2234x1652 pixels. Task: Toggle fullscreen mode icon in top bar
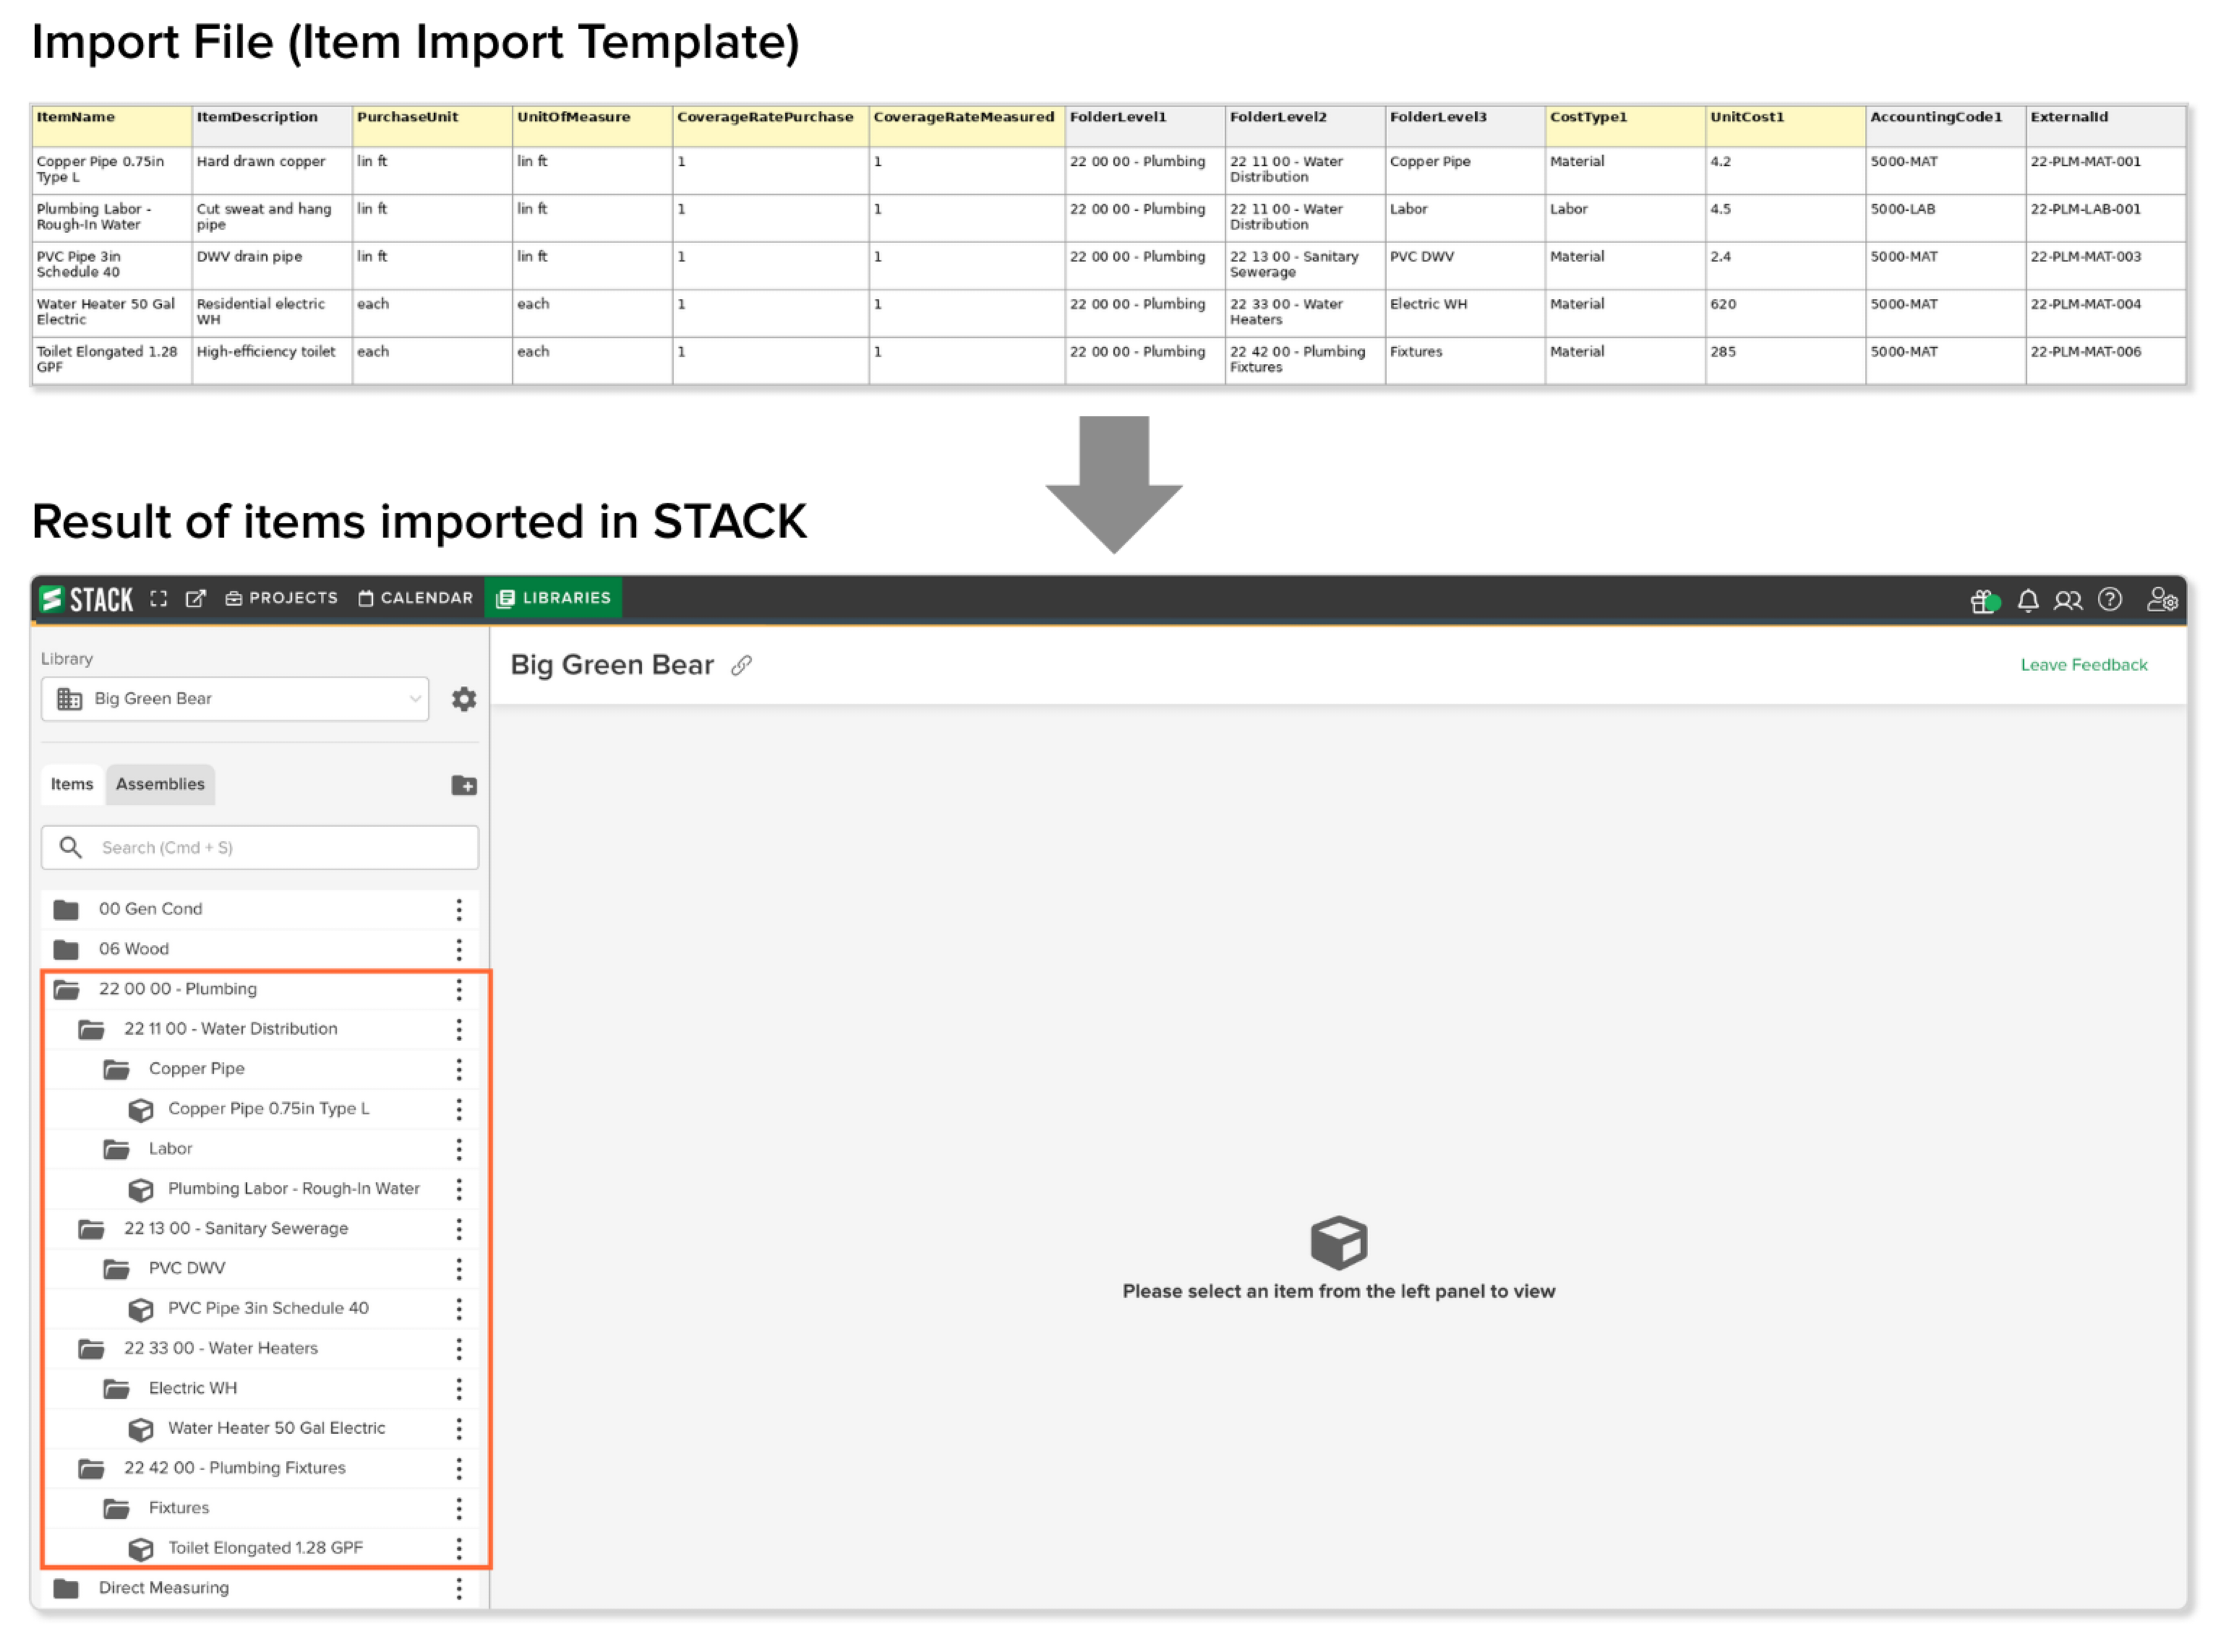[158, 599]
